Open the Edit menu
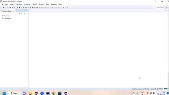 pyautogui.click(x=6, y=4)
